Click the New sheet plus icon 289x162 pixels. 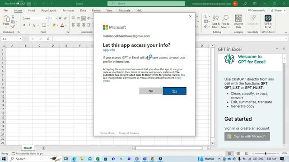(x=43, y=148)
